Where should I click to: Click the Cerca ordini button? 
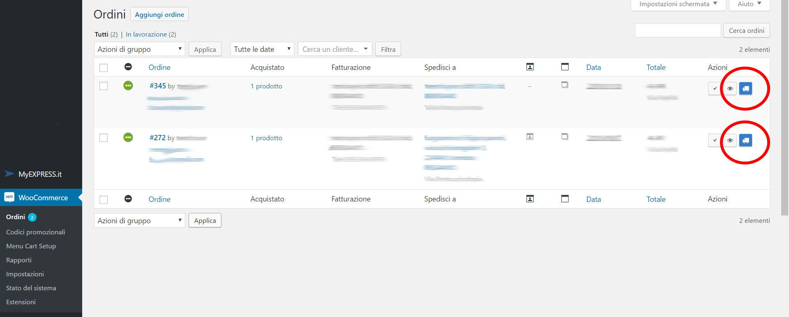click(x=746, y=30)
